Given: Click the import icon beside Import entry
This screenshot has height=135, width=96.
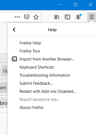Looking at the screenshot, I should 14,59.
